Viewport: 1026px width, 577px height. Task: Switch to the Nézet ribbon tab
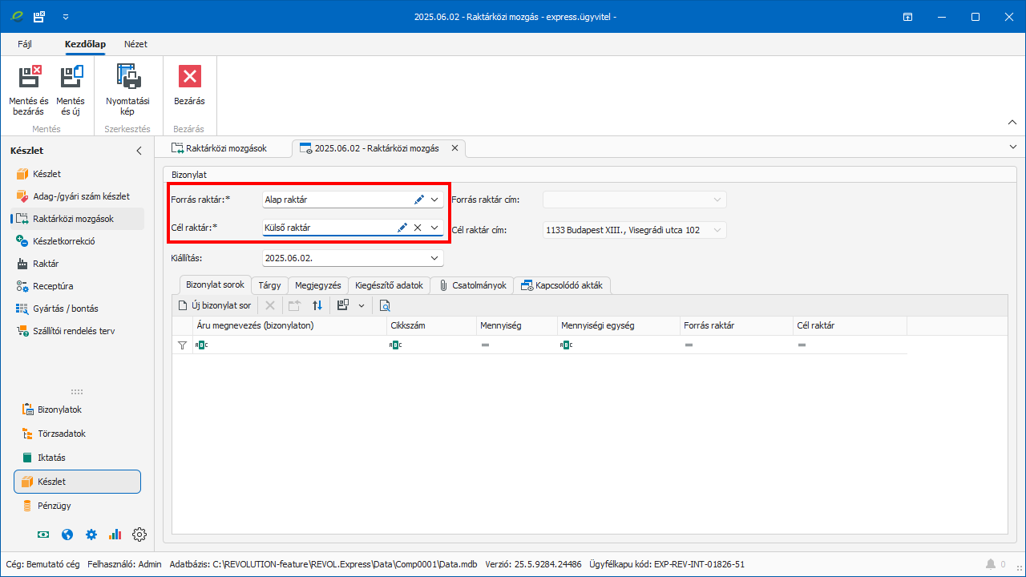(x=135, y=44)
